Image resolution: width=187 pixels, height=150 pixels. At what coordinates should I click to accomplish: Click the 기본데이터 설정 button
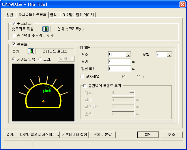75,135
